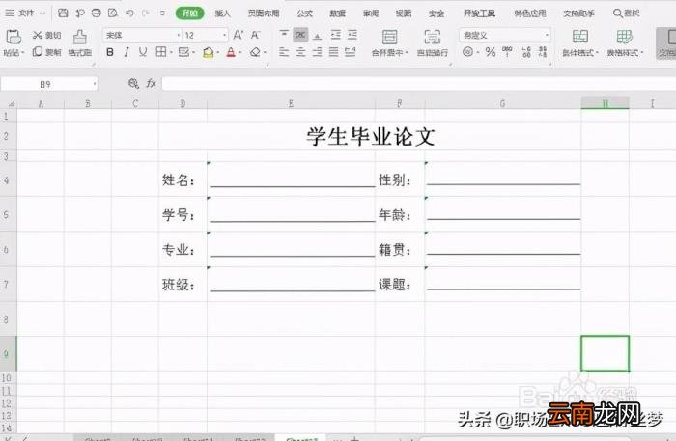The height and width of the screenshot is (441, 676).
Task: Undo the last action
Action: 129,13
